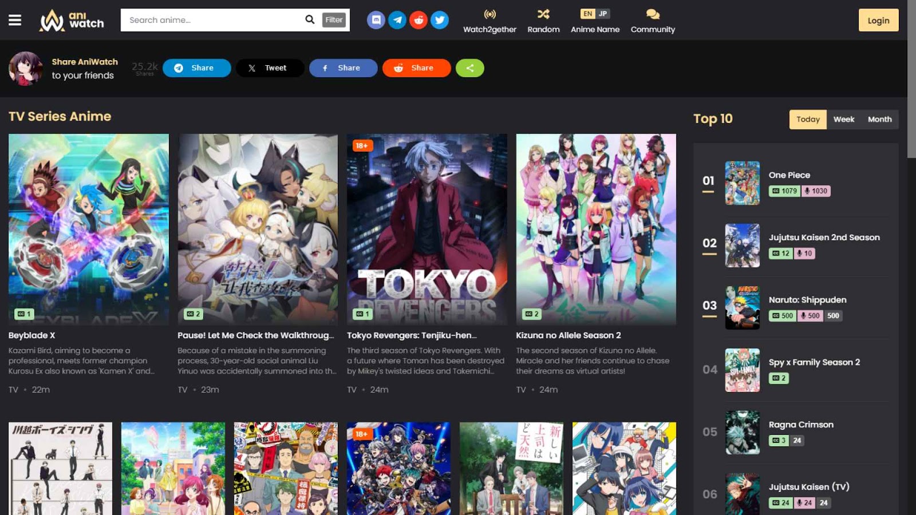Select the Month tab in Top 10

(x=880, y=120)
